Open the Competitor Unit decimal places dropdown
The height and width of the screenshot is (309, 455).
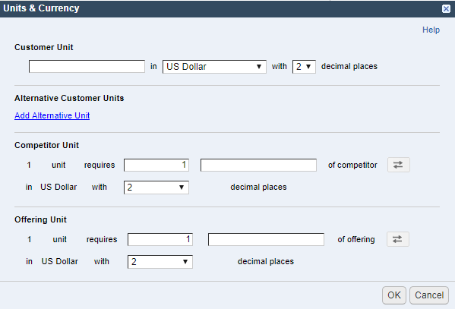point(156,188)
